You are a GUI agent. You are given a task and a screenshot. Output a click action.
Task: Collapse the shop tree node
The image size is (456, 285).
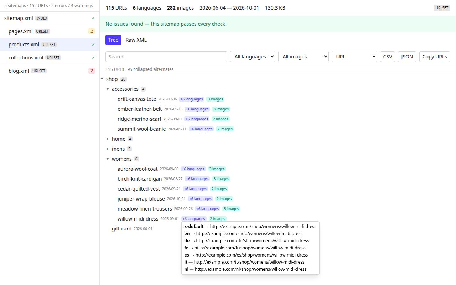coord(102,79)
